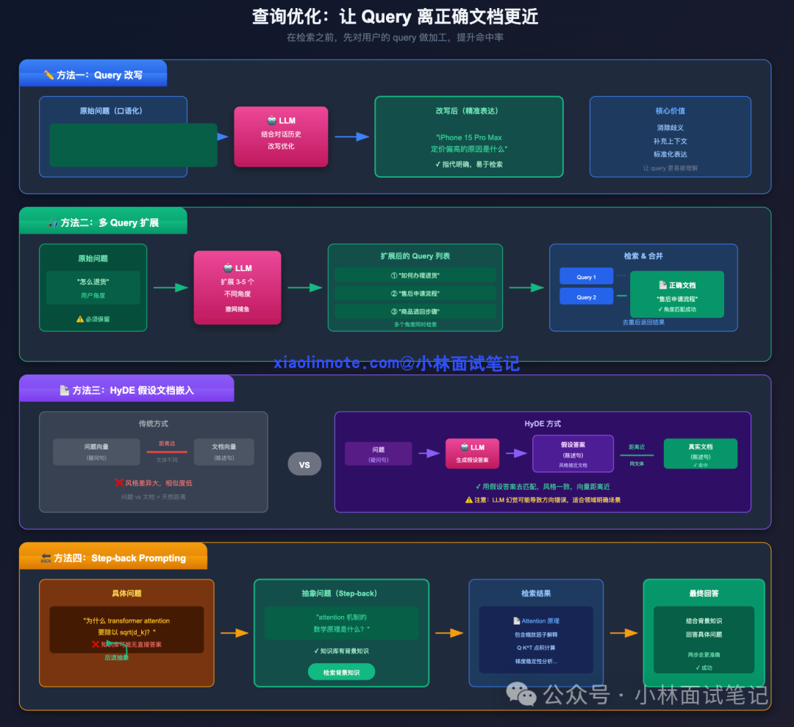Click the 去重后返回结果 caption
794x727 pixels.
643,322
